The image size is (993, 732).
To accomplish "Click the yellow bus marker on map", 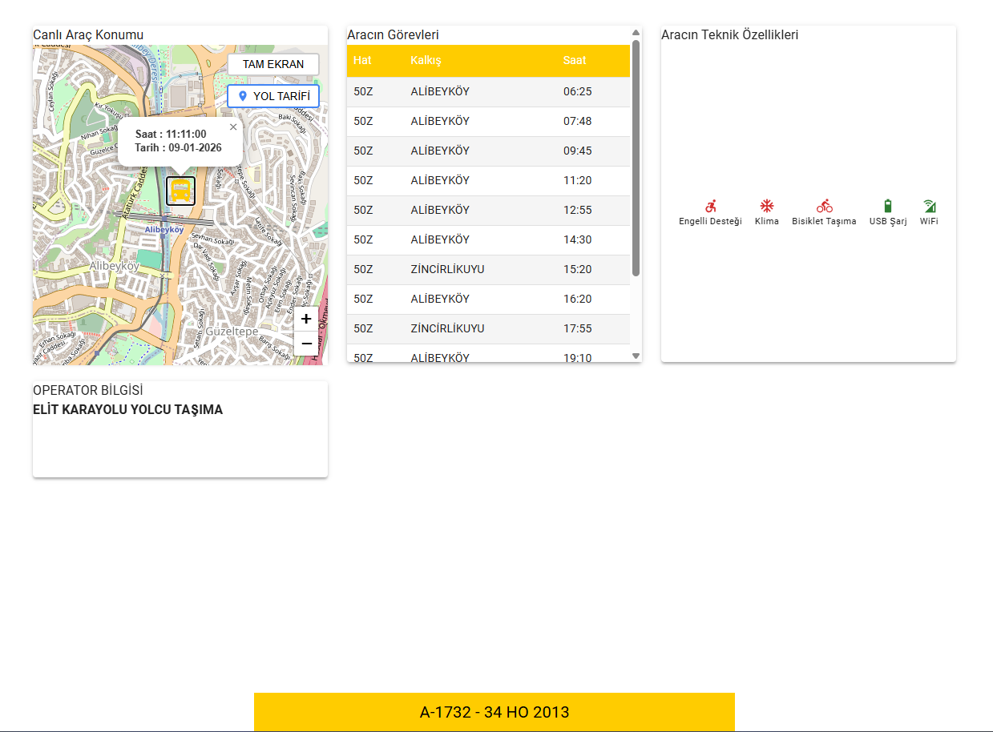I will 180,191.
